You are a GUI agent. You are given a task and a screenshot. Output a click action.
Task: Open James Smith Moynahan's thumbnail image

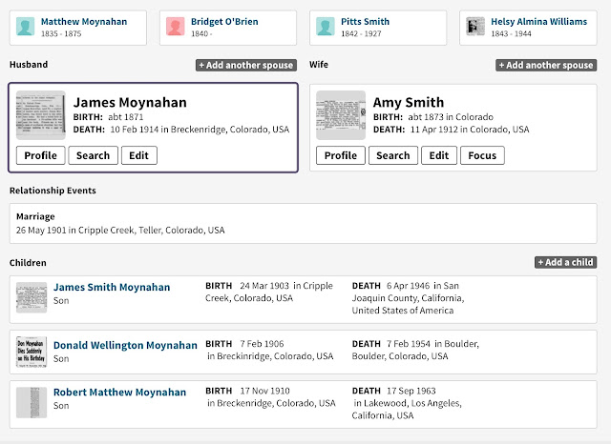(x=32, y=298)
